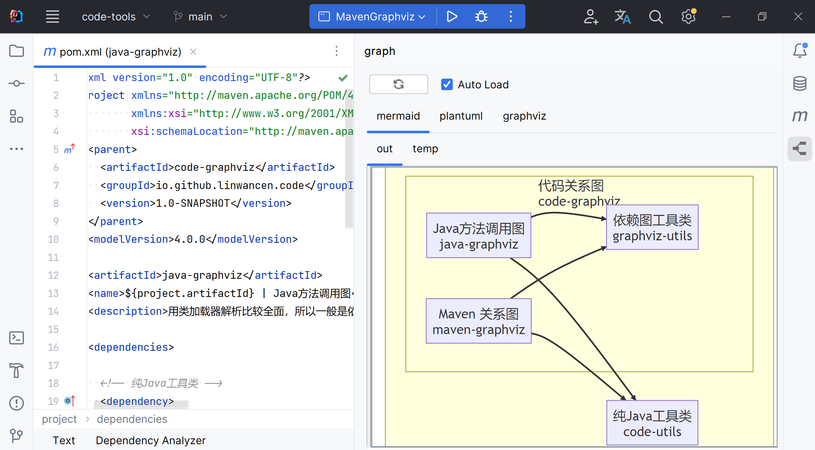The image size is (815, 450).
Task: Open the main branch dropdown
Action: coord(200,16)
